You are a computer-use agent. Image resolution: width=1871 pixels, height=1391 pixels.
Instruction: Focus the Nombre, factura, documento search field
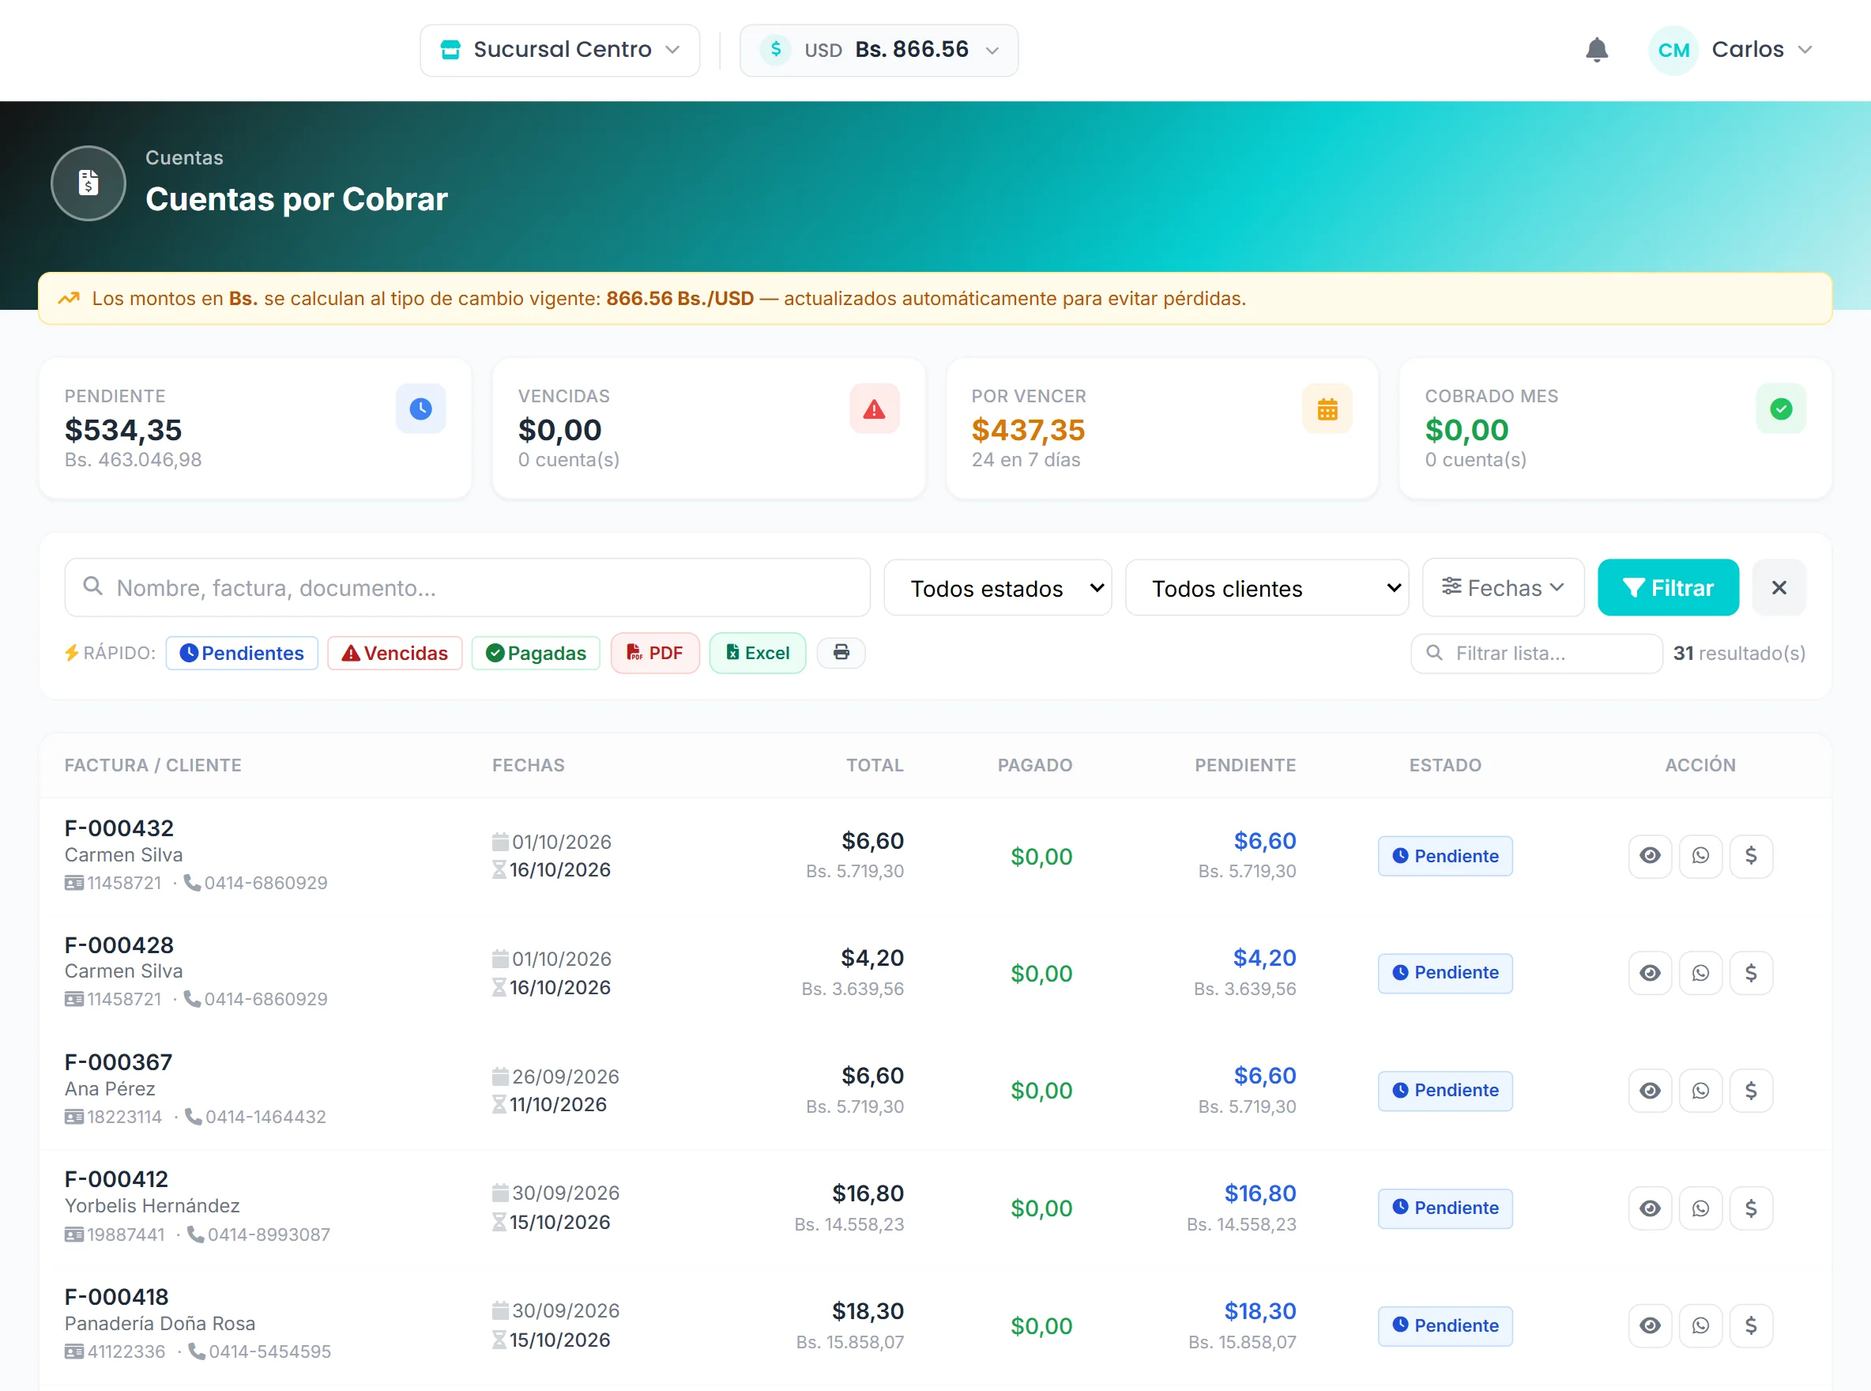467,588
